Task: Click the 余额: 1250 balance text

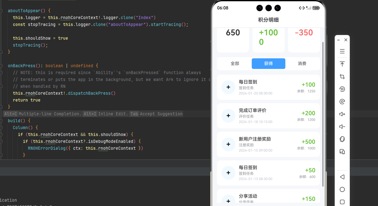Action: click(x=306, y=91)
